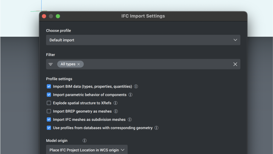Click info icon next to parametric behavior option
Screen dimensions: 273x154
(x=130, y=95)
